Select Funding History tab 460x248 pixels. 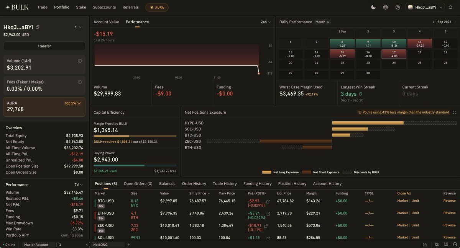point(257,184)
